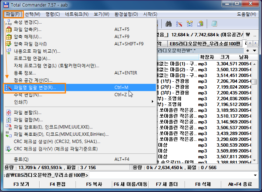Screen dimensions: 262x192
Task: Choose 파일 분할(S)... menu entry
Action: click(x=80, y=113)
